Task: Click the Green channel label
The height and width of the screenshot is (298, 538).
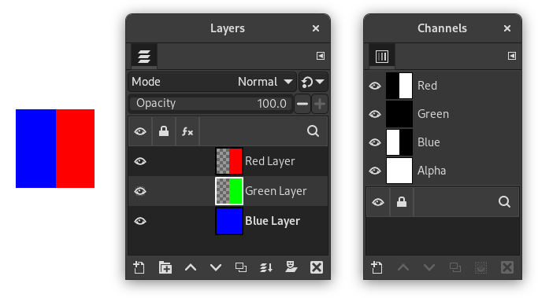Action: pos(433,114)
